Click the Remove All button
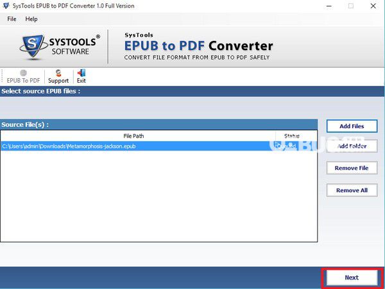 coord(352,190)
